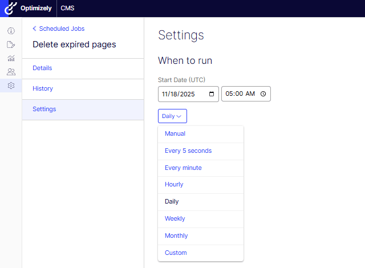This screenshot has height=268, width=365.
Task: Switch to the History tab
Action: tap(43, 89)
